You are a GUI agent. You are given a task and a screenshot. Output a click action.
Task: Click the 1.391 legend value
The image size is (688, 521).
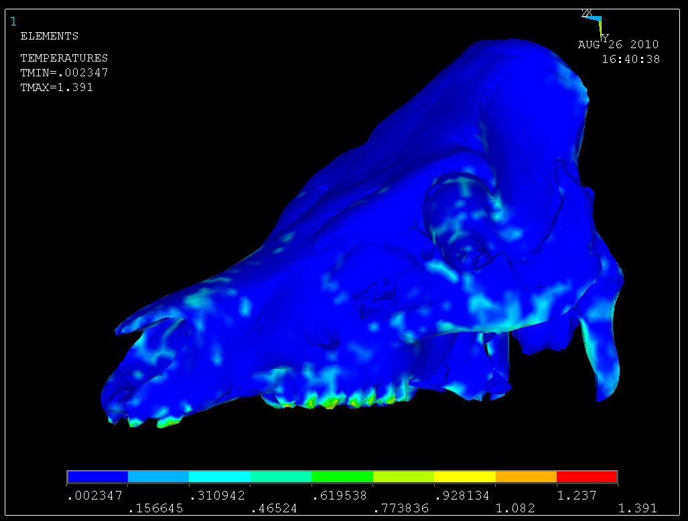[637, 508]
